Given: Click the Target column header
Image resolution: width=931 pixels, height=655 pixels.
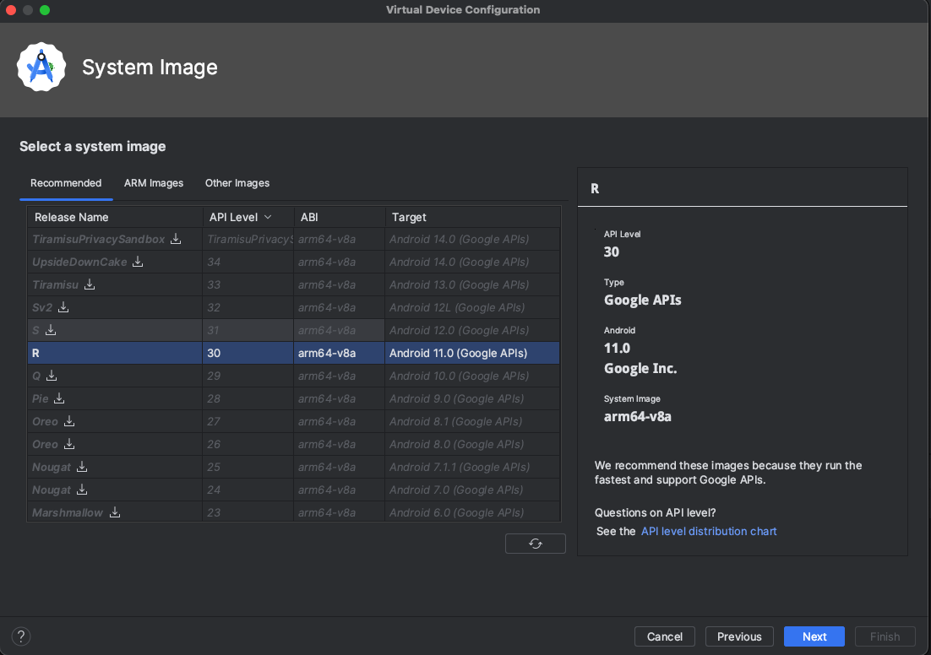Looking at the screenshot, I should point(410,217).
